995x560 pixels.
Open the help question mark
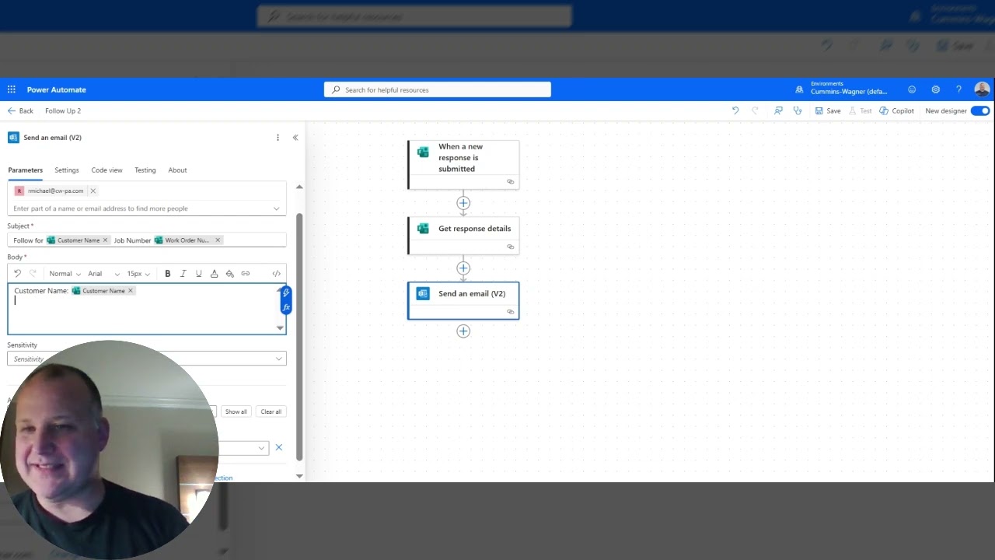click(x=958, y=89)
